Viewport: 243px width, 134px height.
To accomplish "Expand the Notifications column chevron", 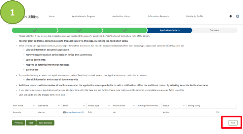I will click(x=134, y=106).
